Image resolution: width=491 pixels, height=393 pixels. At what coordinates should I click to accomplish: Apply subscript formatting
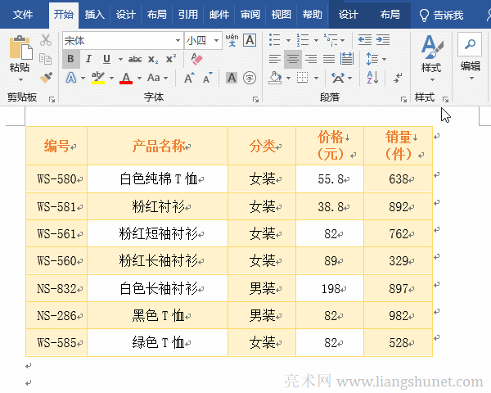[153, 59]
